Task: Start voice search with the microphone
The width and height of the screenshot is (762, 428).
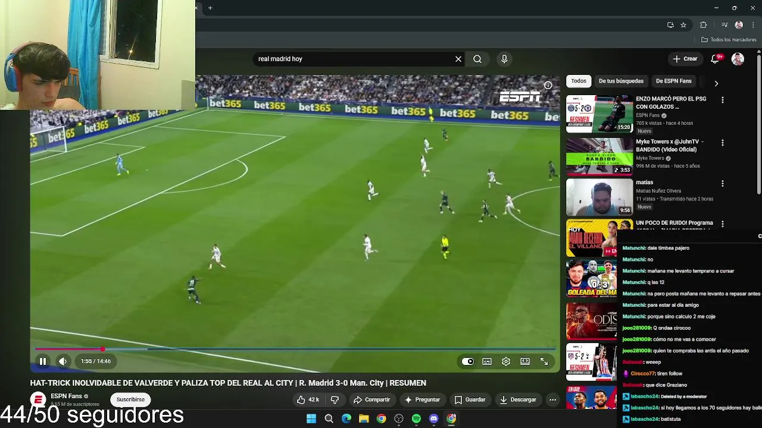Action: point(504,59)
